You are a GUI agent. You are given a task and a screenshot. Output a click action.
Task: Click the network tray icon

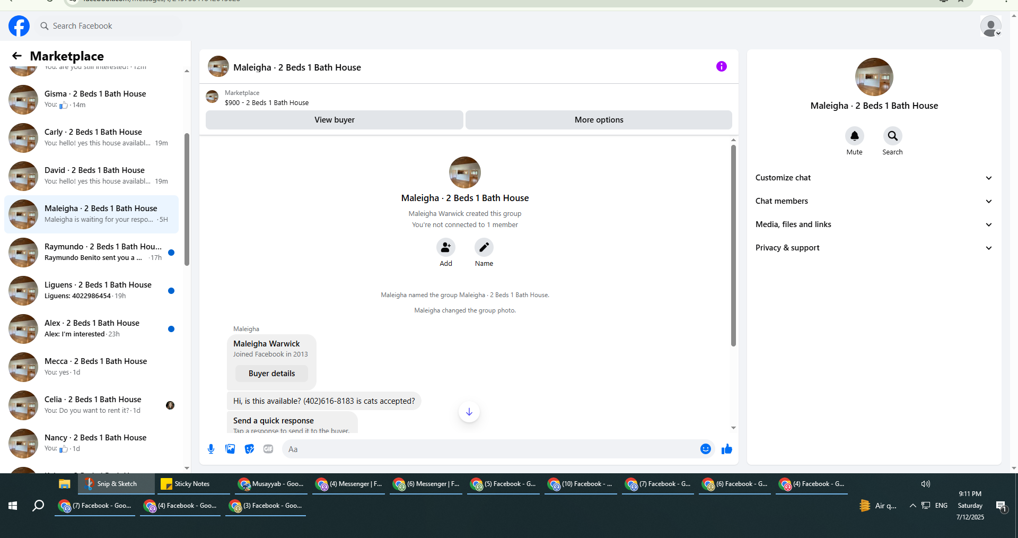(926, 506)
